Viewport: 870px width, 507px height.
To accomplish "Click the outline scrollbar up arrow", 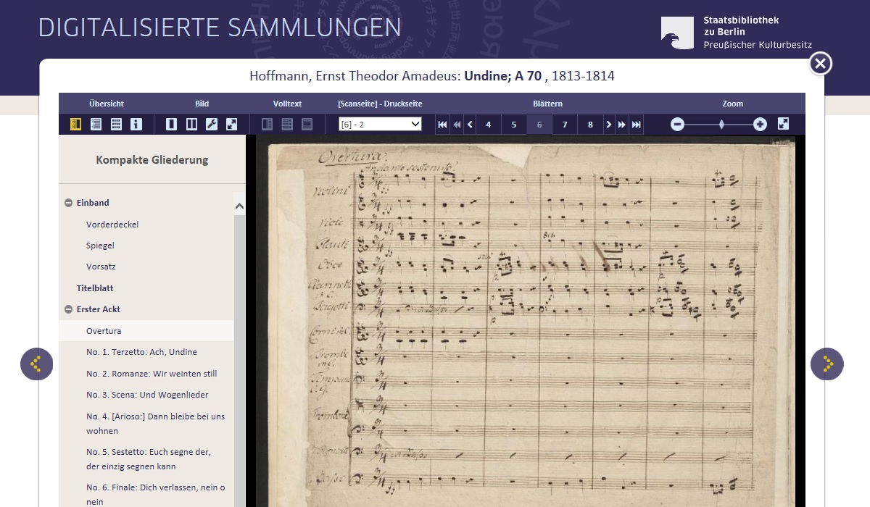I will (x=240, y=206).
